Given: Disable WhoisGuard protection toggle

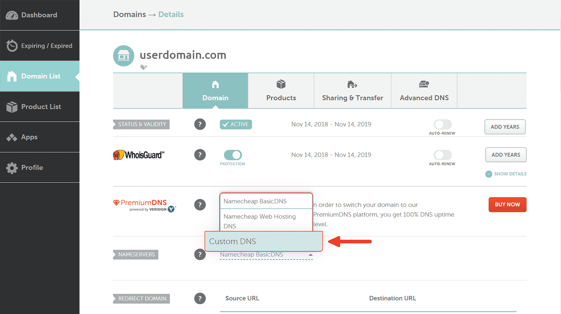Looking at the screenshot, I should pos(232,155).
